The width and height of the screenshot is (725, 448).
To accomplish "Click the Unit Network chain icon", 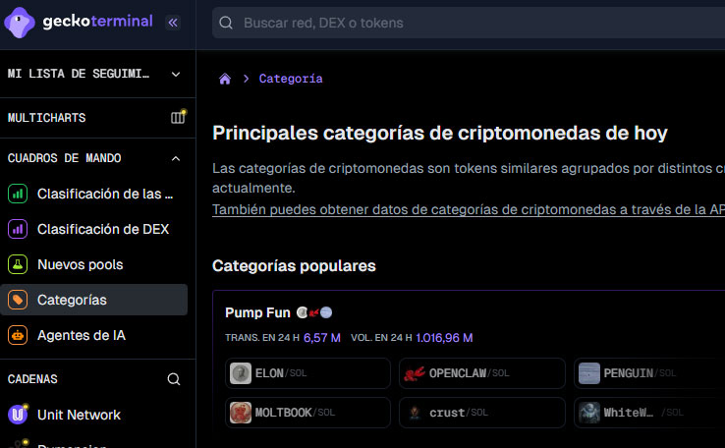I will [18, 415].
